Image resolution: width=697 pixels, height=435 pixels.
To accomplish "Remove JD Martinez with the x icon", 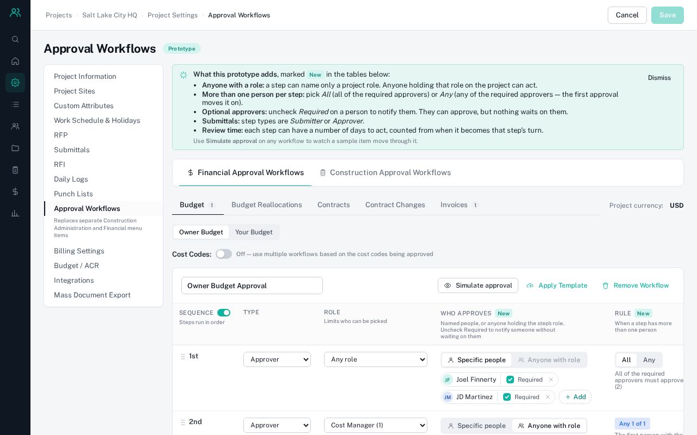I will (548, 397).
